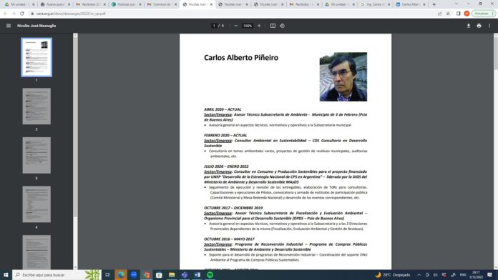Click the OCTUBRE 2016 – MAYO 2017 heading
The height and width of the screenshot is (280, 498).
tap(229, 239)
